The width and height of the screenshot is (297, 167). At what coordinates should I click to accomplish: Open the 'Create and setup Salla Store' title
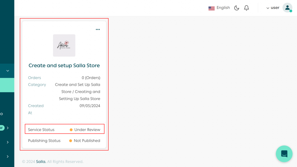(x=64, y=66)
